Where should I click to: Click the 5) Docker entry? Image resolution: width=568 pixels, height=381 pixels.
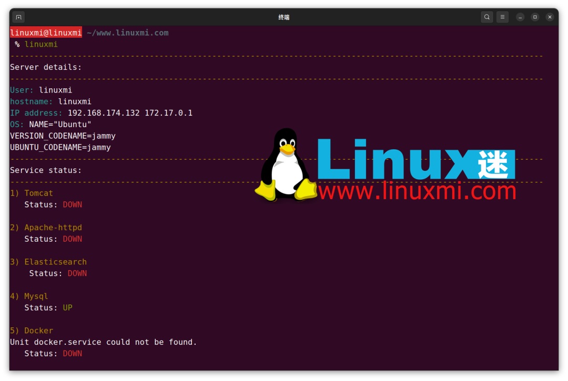pyautogui.click(x=32, y=331)
